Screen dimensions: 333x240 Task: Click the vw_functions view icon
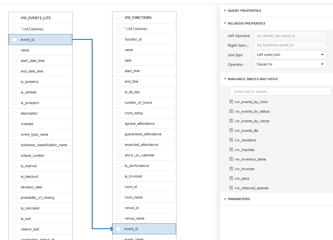231,140
